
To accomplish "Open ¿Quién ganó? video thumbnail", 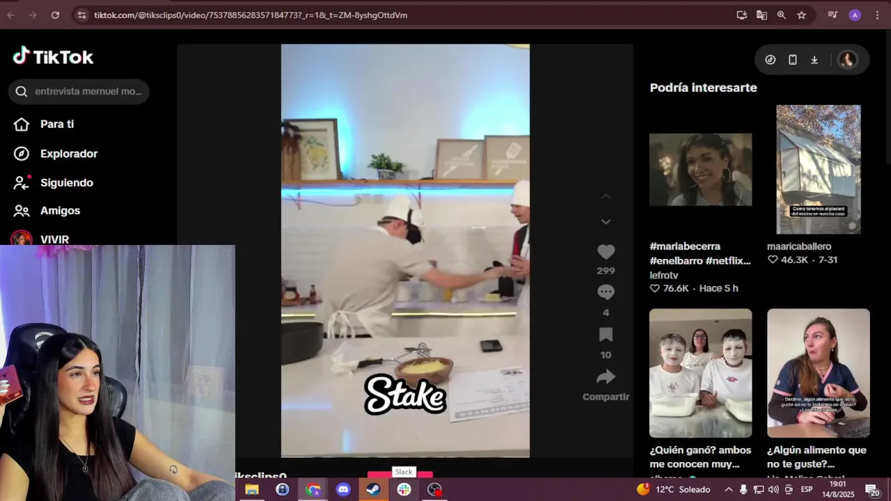I will point(700,373).
